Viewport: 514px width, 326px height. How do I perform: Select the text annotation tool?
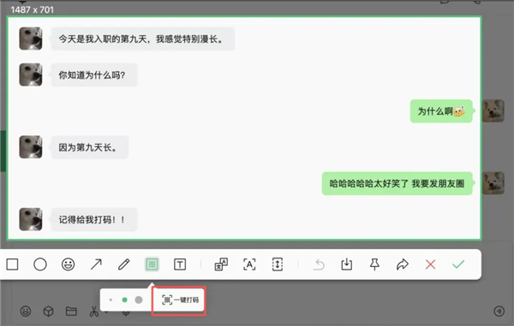click(x=180, y=264)
